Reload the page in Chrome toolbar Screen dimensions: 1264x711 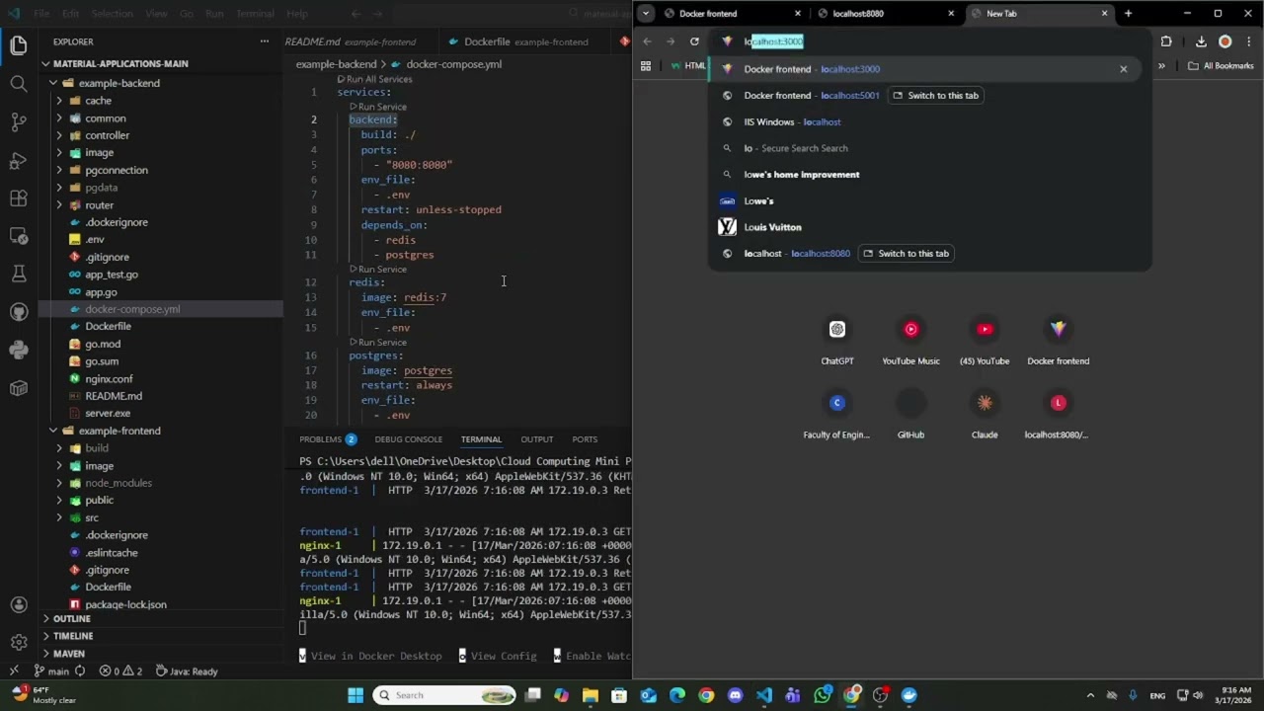694,41
